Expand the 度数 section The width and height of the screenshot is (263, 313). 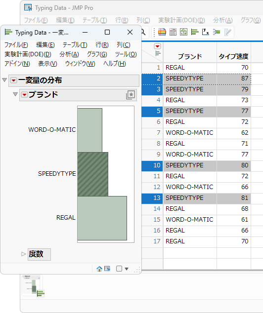pos(24,254)
